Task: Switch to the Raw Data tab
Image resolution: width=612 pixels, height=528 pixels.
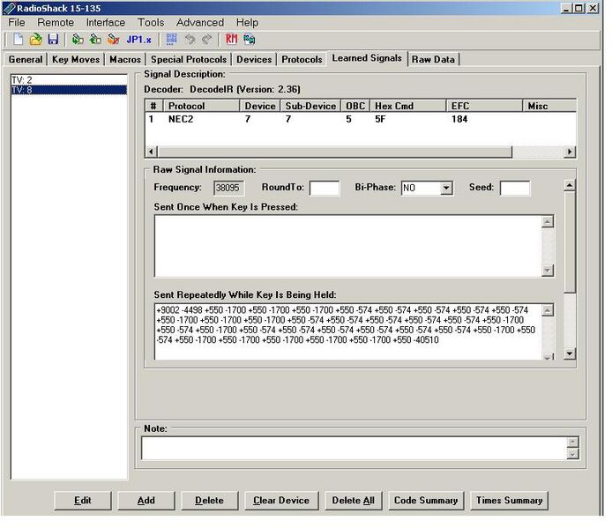Action: click(433, 59)
